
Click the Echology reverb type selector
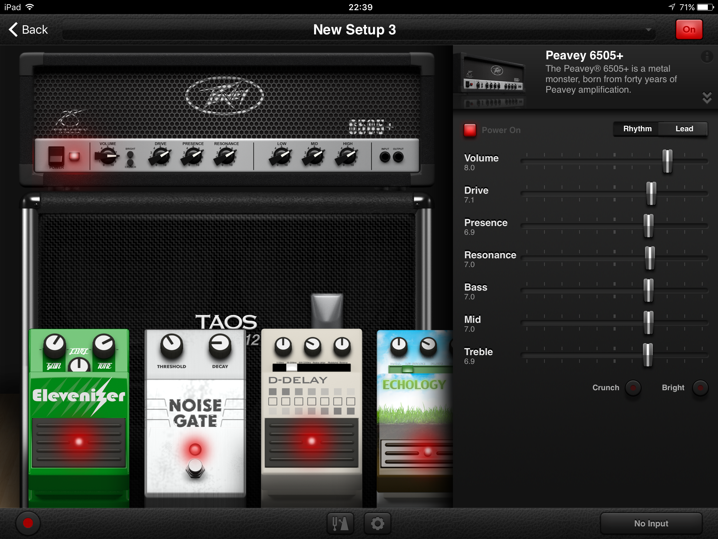click(421, 369)
